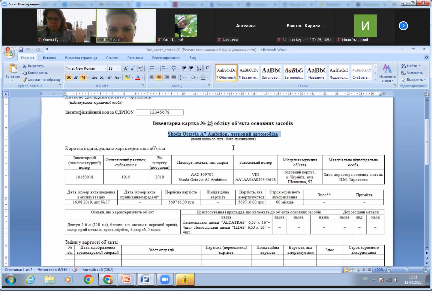The height and width of the screenshot is (291, 432).
Task: Click the word count (Число слов) in status bar
Action: coord(52,270)
